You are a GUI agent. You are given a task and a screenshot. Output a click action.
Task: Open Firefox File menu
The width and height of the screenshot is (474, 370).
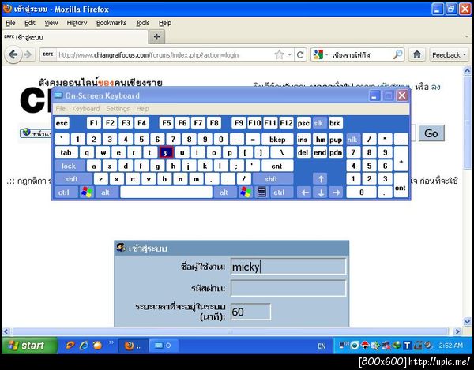[x=10, y=23]
